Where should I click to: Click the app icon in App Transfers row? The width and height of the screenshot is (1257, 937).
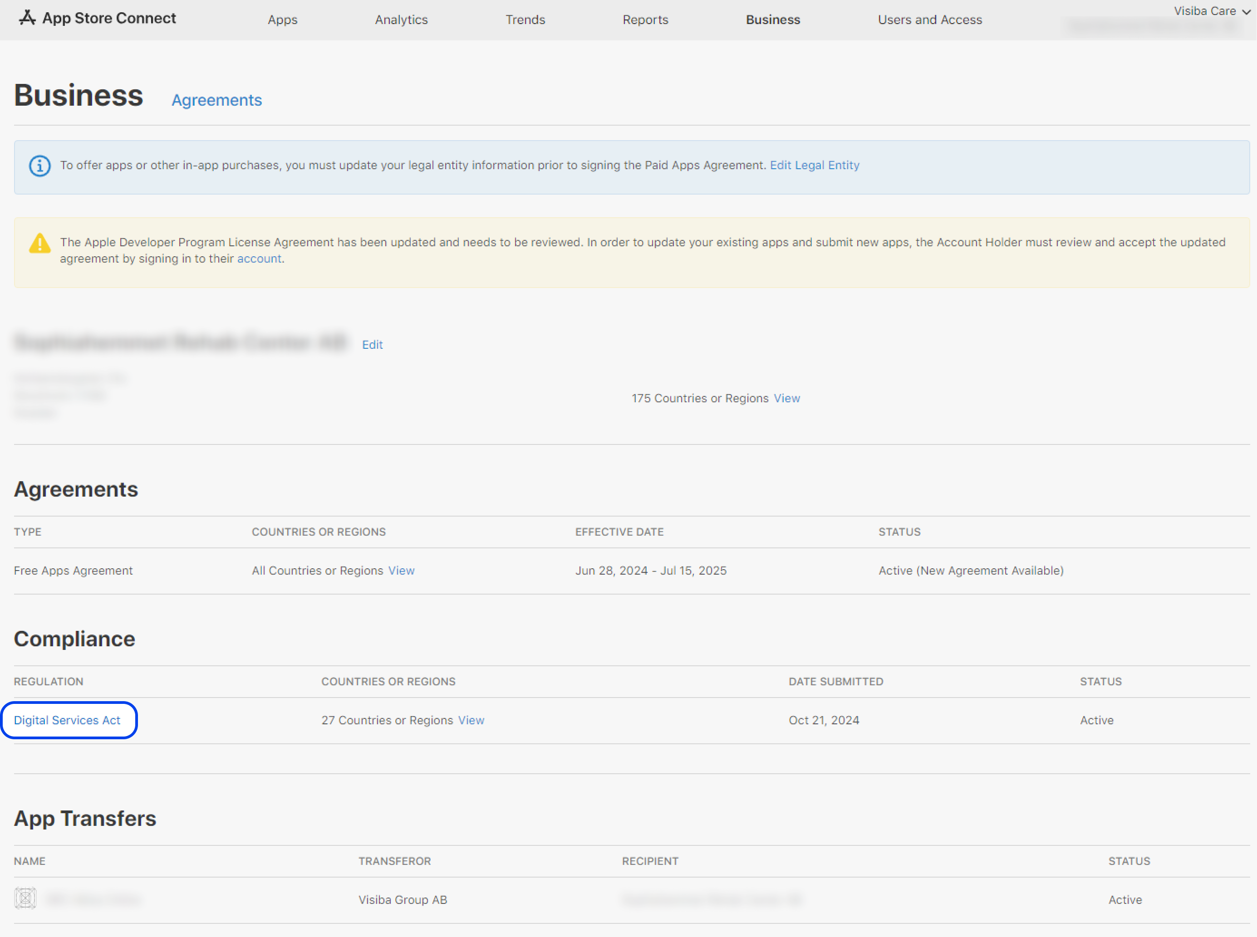(25, 899)
